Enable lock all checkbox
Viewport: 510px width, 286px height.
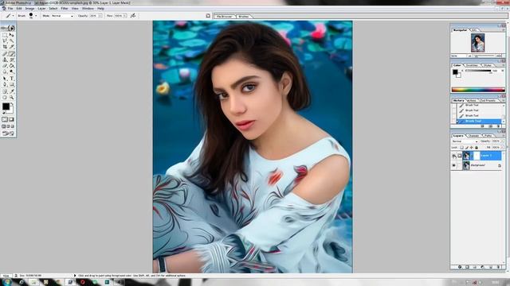tap(477, 148)
